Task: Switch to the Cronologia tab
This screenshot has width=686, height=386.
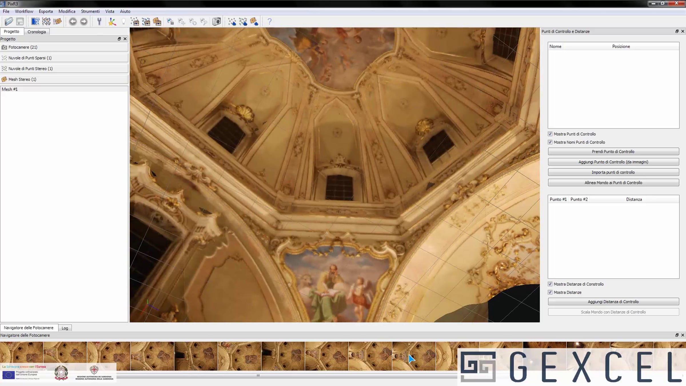Action: [x=37, y=32]
